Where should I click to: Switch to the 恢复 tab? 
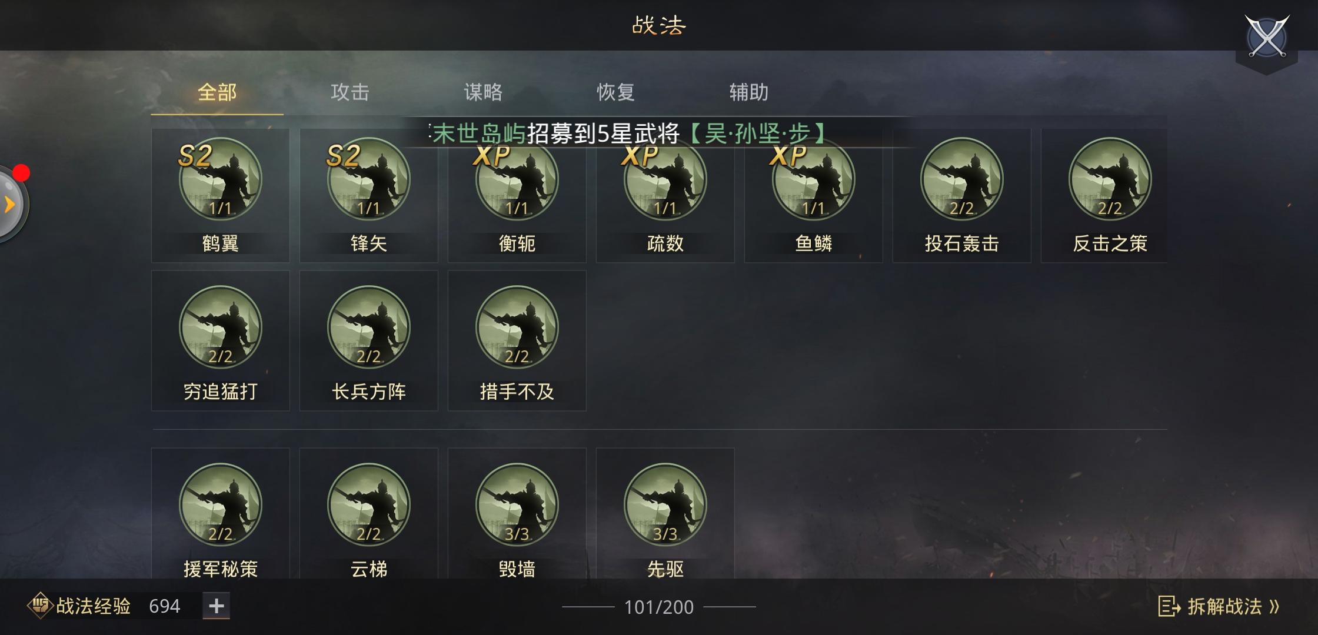[x=615, y=92]
